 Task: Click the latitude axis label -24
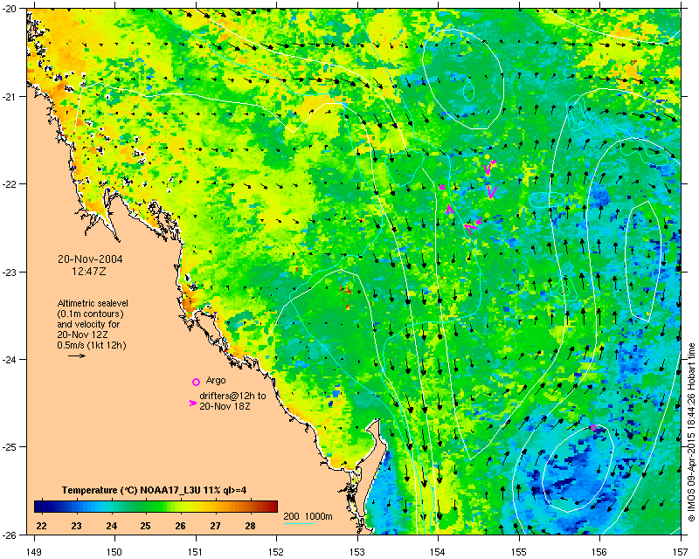point(10,359)
